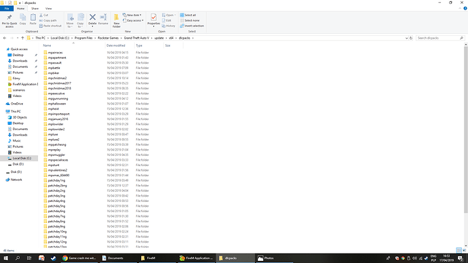Screen dimensions: 468x263
Task: Select the Home ribbon tab
Action: click(20, 8)
